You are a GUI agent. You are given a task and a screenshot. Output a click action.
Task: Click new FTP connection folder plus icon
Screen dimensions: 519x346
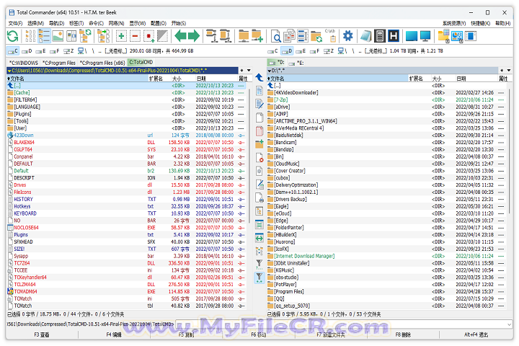click(x=257, y=36)
